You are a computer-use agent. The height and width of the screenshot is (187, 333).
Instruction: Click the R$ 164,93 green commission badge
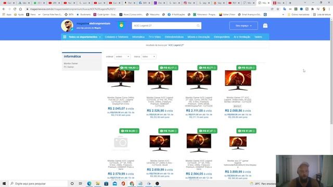coord(129,68)
